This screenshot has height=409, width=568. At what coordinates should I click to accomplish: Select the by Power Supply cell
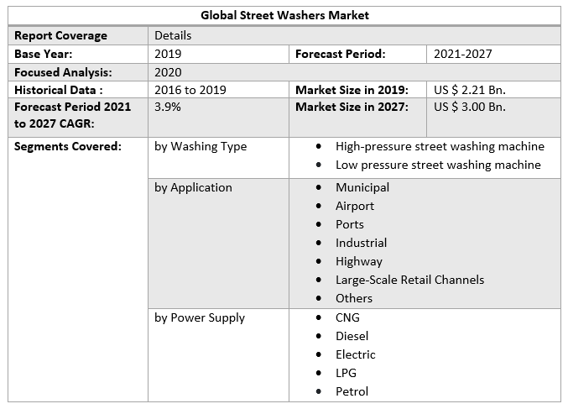pos(200,317)
